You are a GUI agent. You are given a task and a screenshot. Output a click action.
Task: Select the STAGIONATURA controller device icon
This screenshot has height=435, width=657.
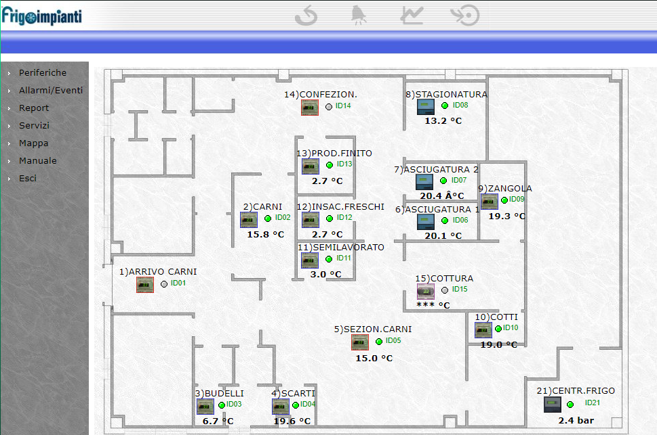425,107
